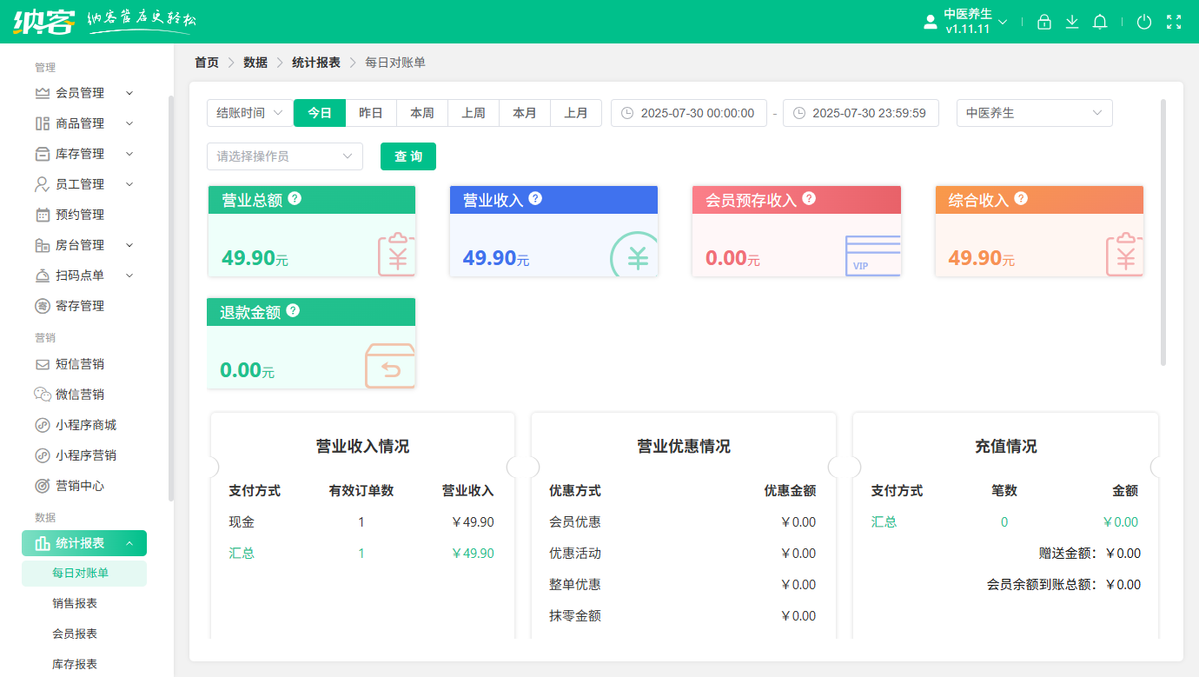1199x677 pixels.
Task: Select the 本月 period option
Action: click(525, 113)
